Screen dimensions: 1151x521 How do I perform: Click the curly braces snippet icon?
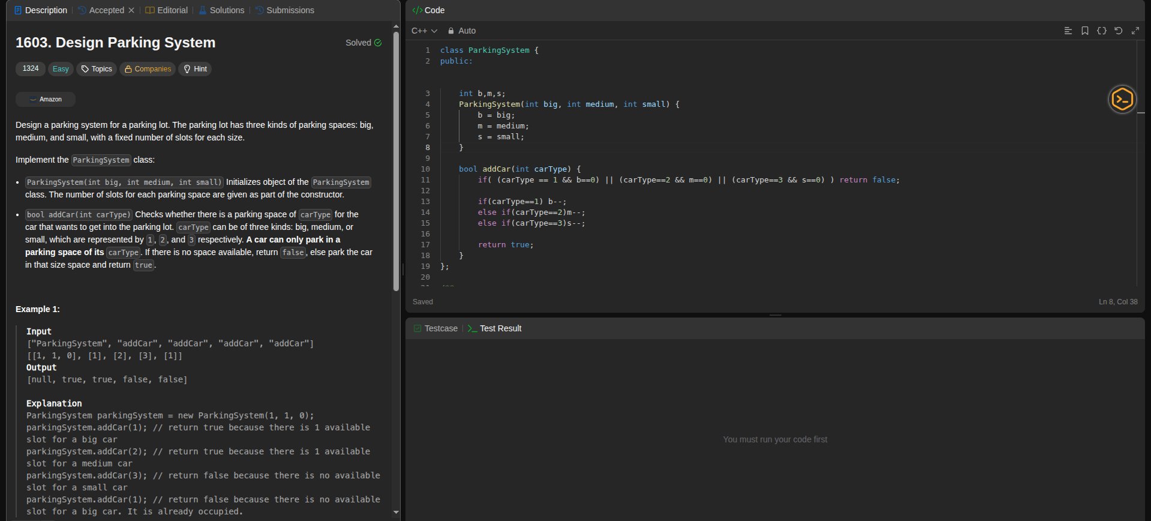(x=1101, y=31)
